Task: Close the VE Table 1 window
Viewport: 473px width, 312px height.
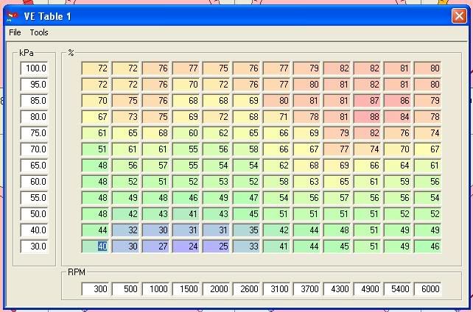Action: [458, 15]
